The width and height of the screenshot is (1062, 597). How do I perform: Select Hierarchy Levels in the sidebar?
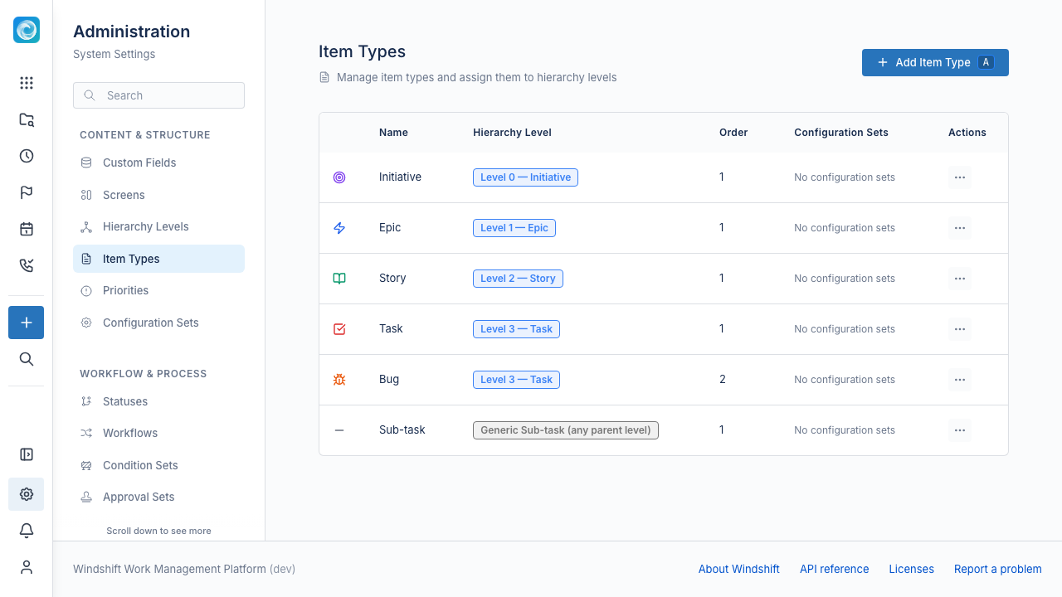tap(158, 226)
